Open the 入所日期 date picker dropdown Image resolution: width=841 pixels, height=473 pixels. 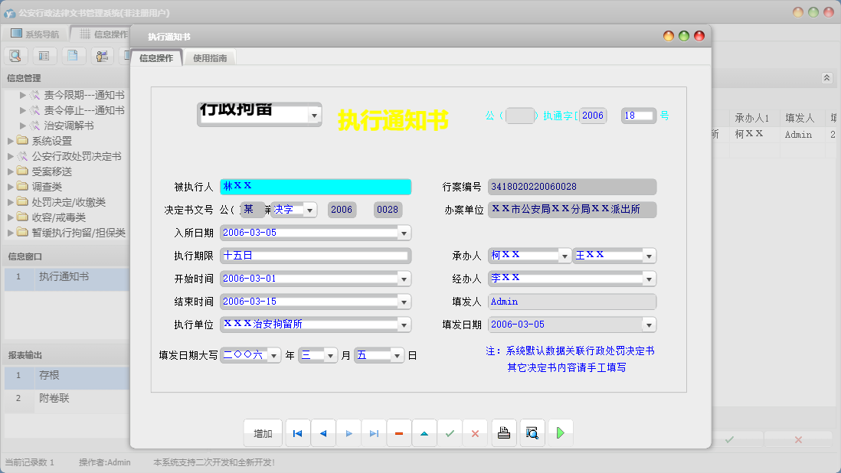(x=404, y=232)
